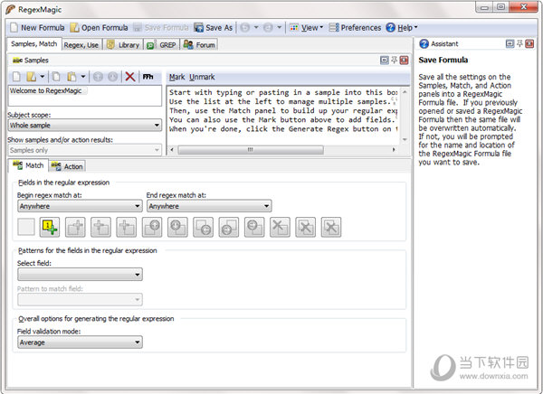The width and height of the screenshot is (543, 394).
Task: Close the Assistant panel
Action: tap(529, 43)
